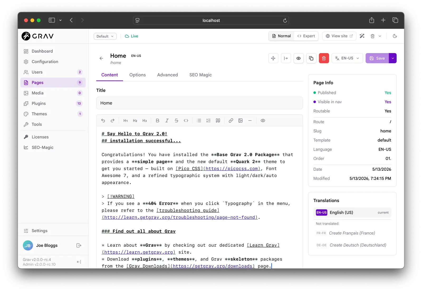This screenshot has width=422, height=292.
Task: Open the EN-US language dropdown
Action: click(x=347, y=58)
